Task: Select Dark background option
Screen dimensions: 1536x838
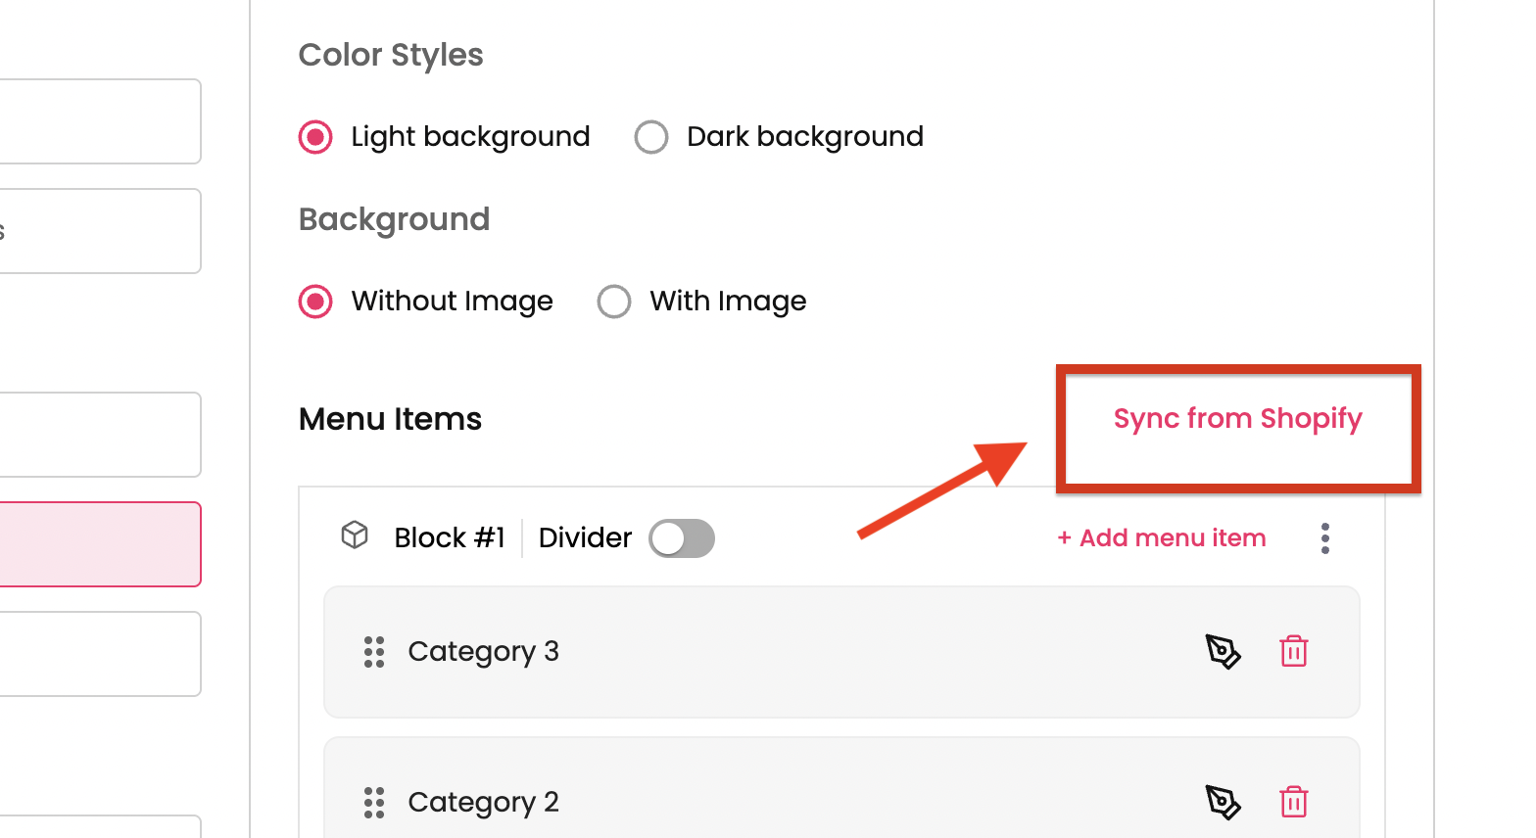Action: tap(651, 137)
